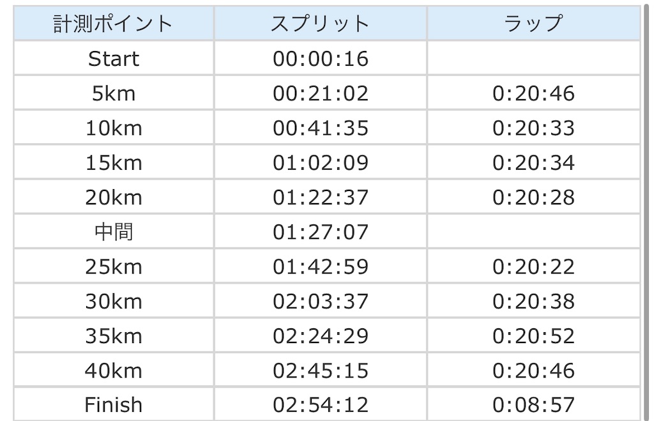
Task: Select the final lap 0:08:57
Action: [533, 405]
